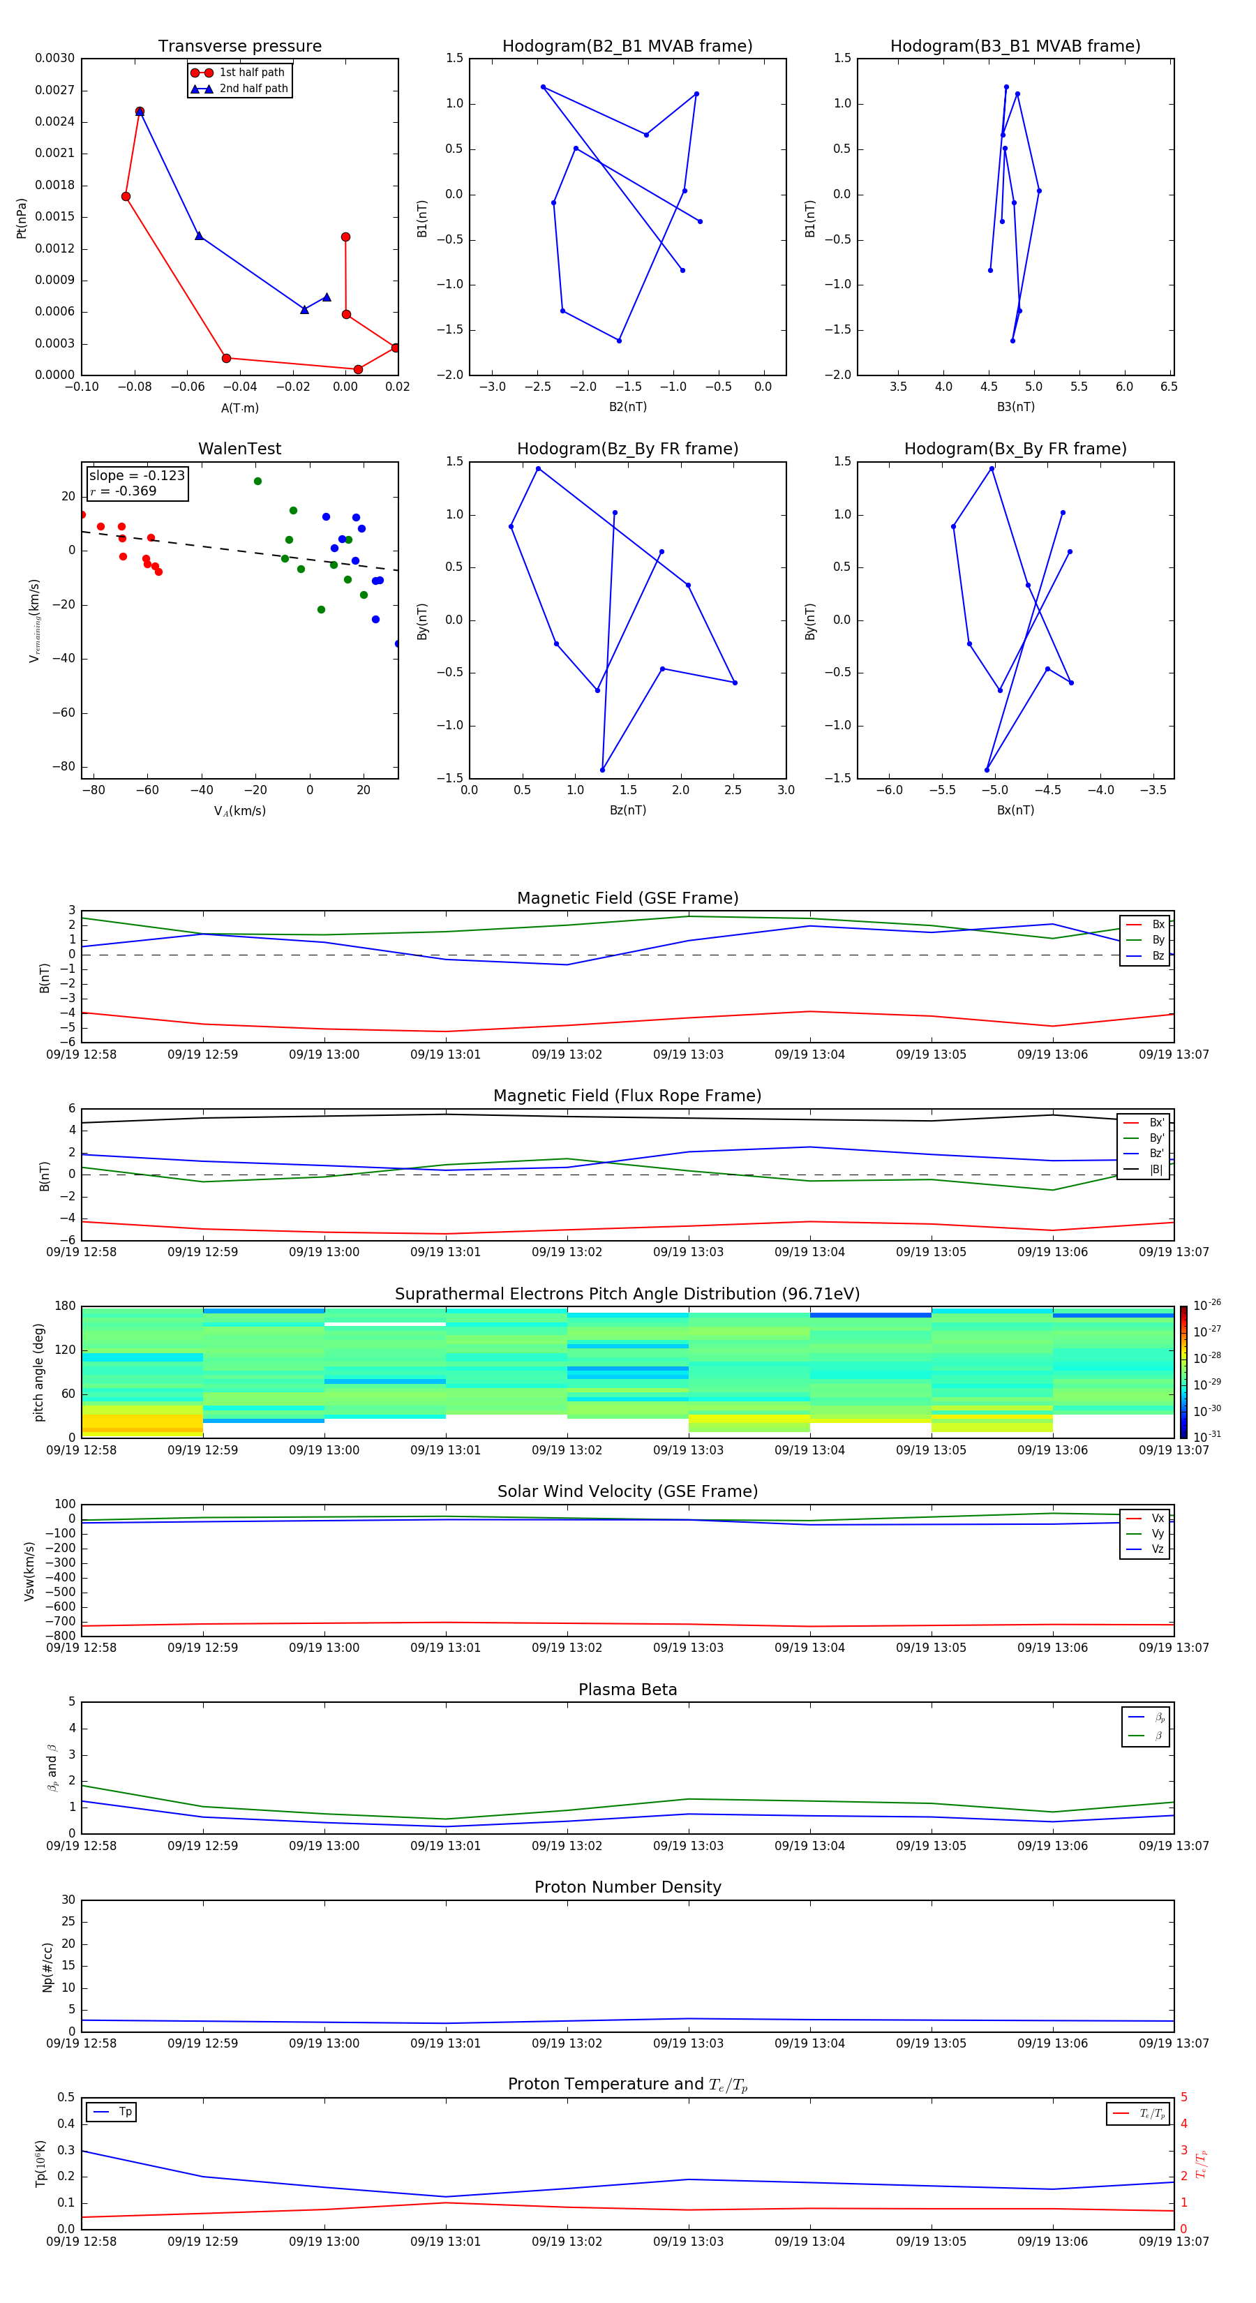The width and height of the screenshot is (1256, 2303).
Task: Click the βp entry in Plasma Beta legend
Action: coord(1146,1717)
